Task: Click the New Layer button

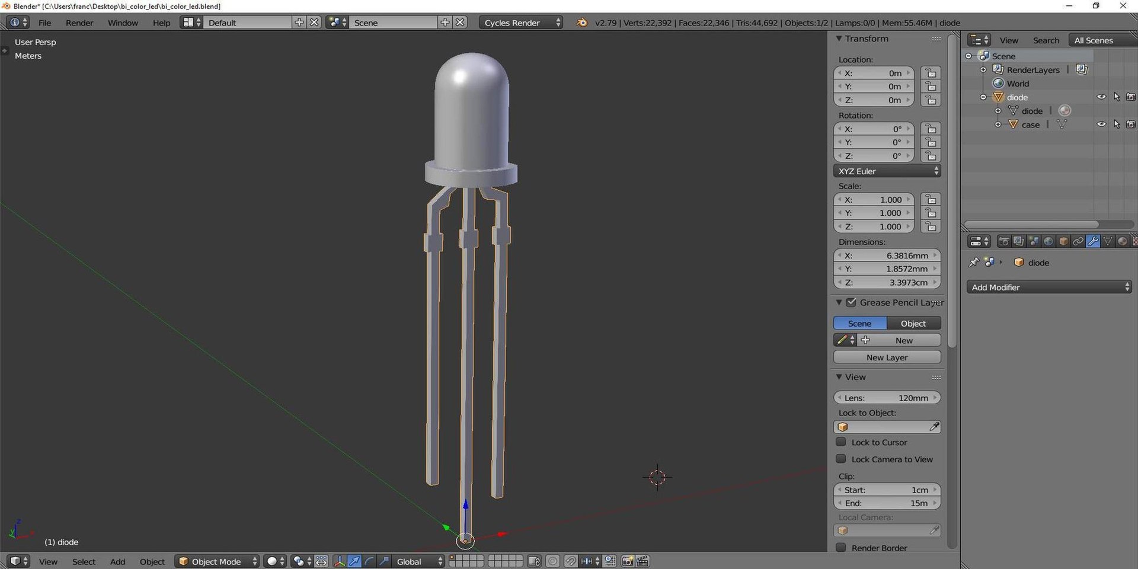Action: click(x=887, y=357)
